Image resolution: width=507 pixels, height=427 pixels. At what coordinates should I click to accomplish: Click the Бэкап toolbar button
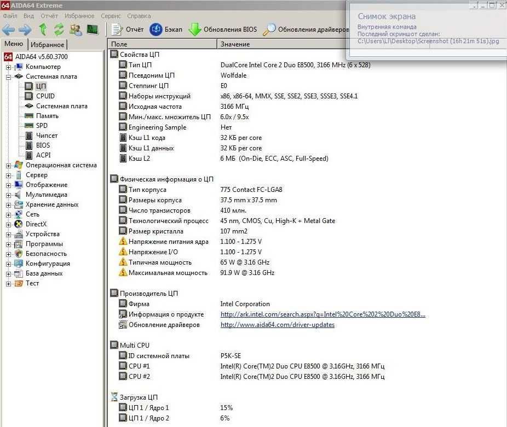coord(166,30)
